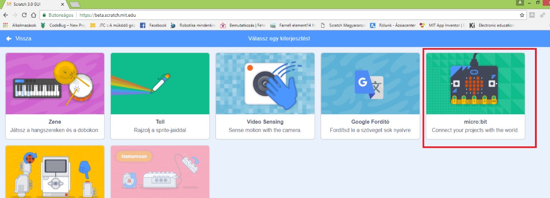
Task: Bookmark this page with the star icon
Action: (522, 15)
